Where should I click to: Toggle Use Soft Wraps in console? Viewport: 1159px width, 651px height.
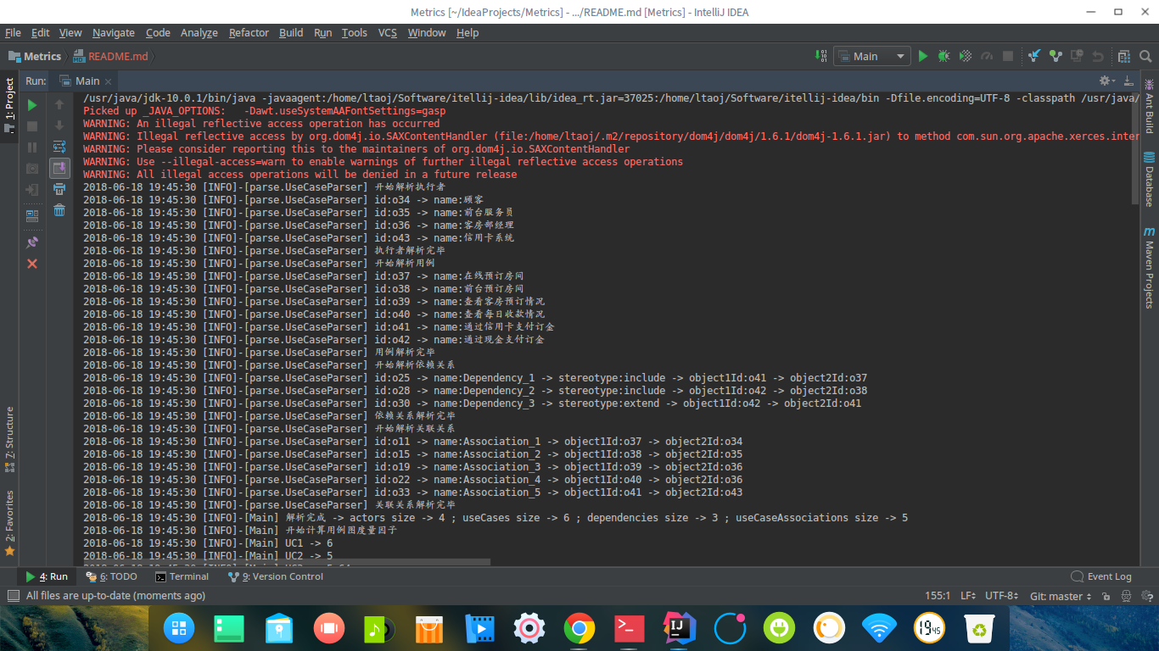tap(59, 147)
